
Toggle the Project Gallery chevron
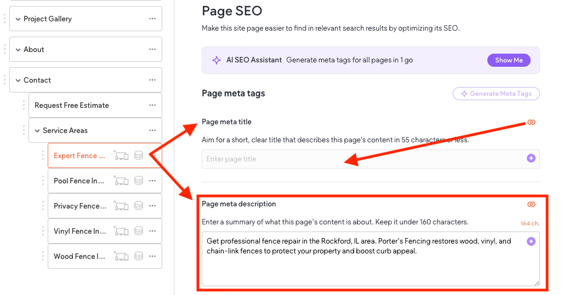pyautogui.click(x=18, y=19)
